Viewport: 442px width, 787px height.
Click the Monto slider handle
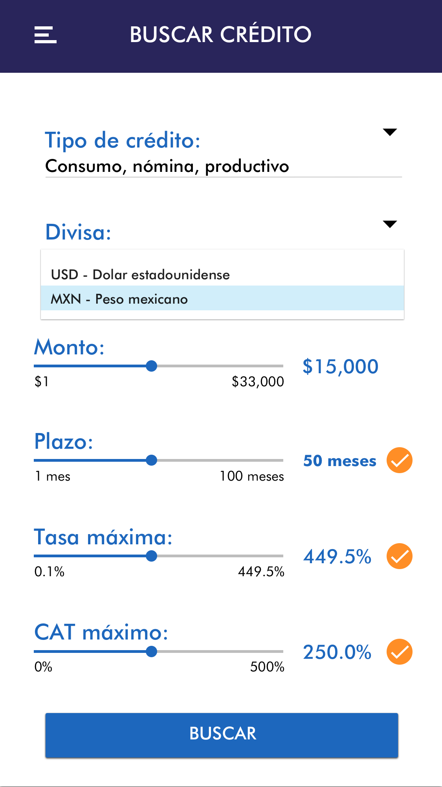(x=151, y=366)
